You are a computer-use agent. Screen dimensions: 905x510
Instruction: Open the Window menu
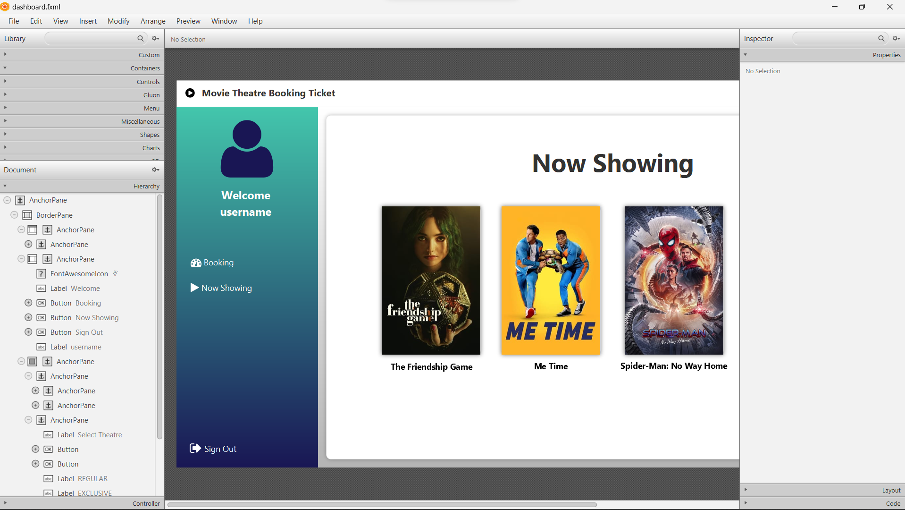(x=224, y=21)
